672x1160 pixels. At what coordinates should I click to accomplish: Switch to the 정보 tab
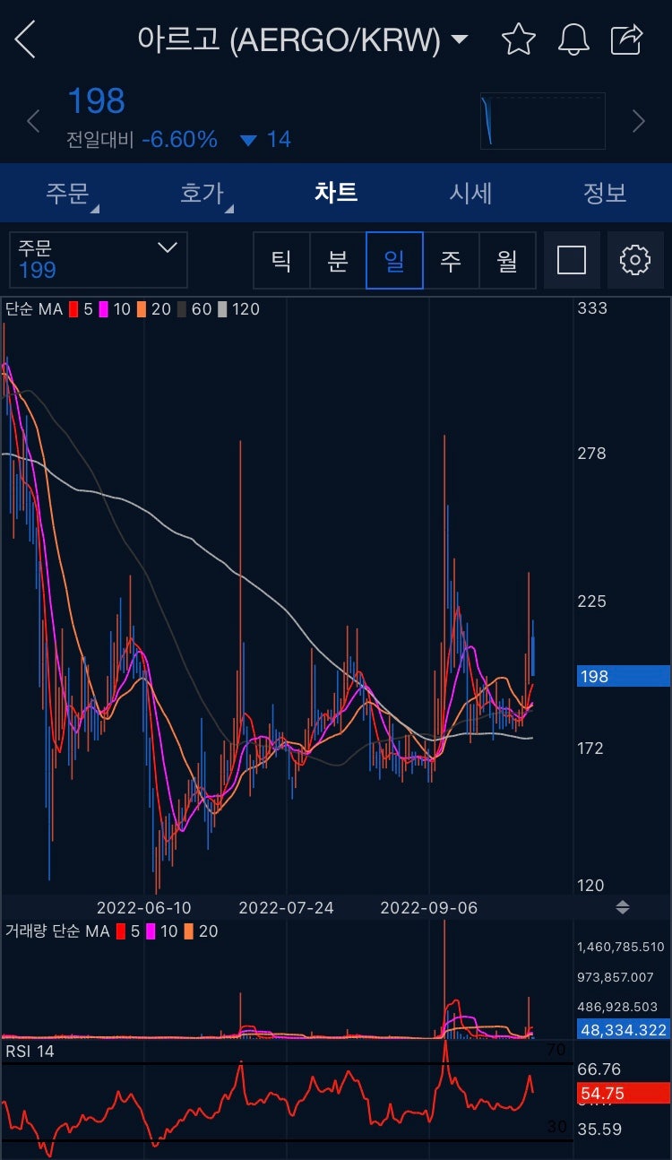(605, 193)
